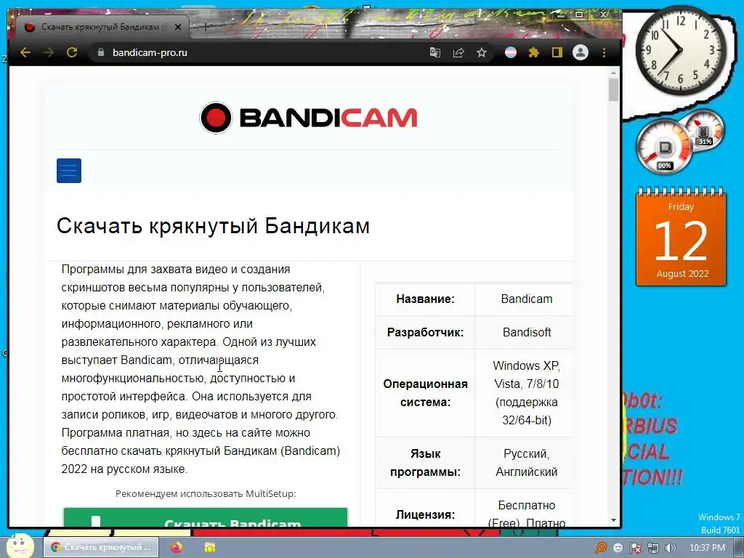This screenshot has width=744, height=558.
Task: Open the volume speaker tray icon
Action: (x=671, y=548)
